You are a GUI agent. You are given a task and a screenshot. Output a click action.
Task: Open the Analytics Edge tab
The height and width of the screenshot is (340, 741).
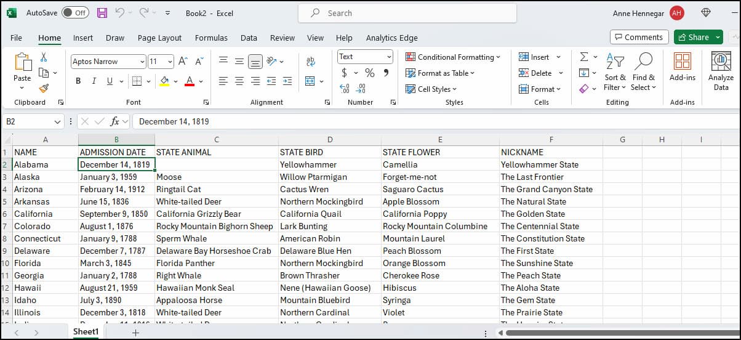(391, 38)
